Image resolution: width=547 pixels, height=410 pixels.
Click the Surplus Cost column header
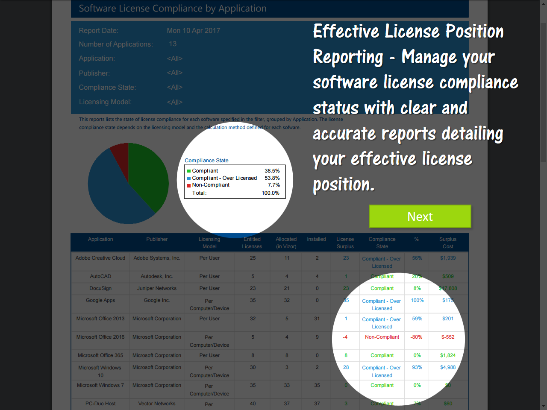click(x=448, y=243)
